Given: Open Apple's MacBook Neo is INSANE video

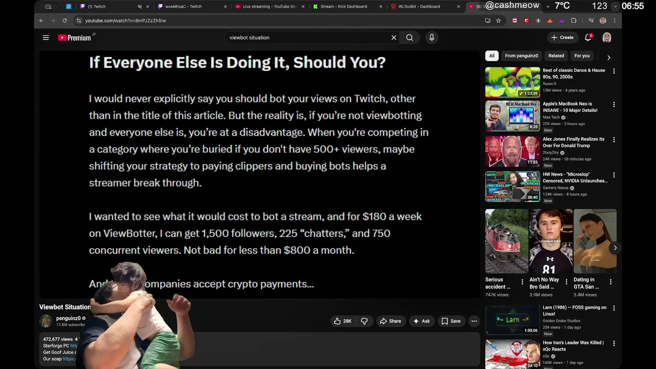Looking at the screenshot, I should (x=512, y=116).
